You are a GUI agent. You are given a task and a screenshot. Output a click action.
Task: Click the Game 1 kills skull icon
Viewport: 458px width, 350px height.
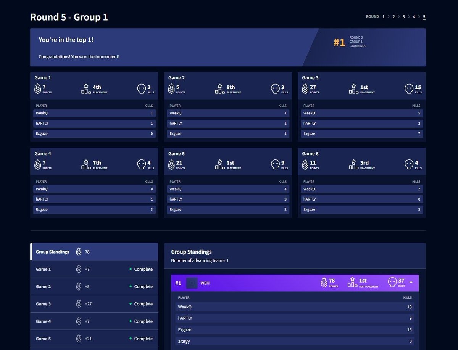[x=141, y=89]
